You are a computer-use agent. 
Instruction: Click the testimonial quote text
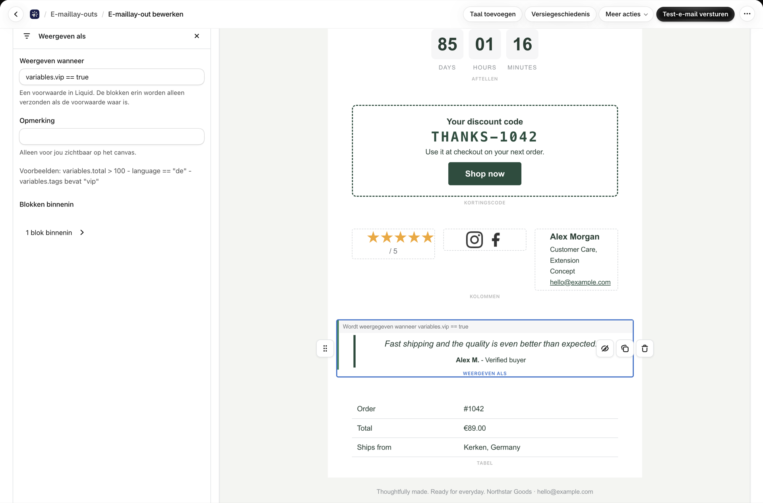(x=490, y=344)
